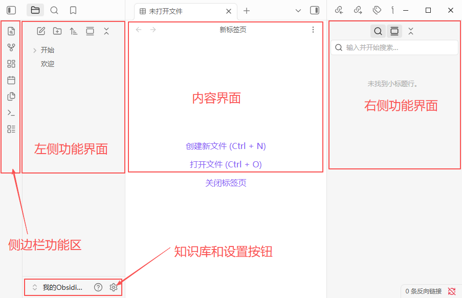Open the bookmarks tab icon

(73, 11)
